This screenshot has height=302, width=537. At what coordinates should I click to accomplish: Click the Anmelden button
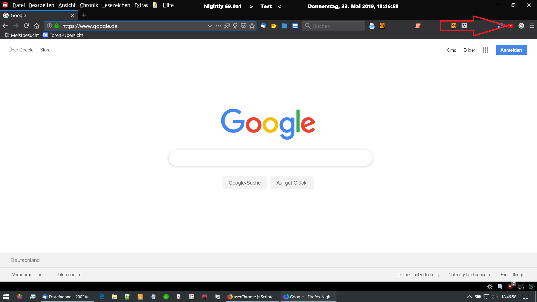tap(511, 50)
